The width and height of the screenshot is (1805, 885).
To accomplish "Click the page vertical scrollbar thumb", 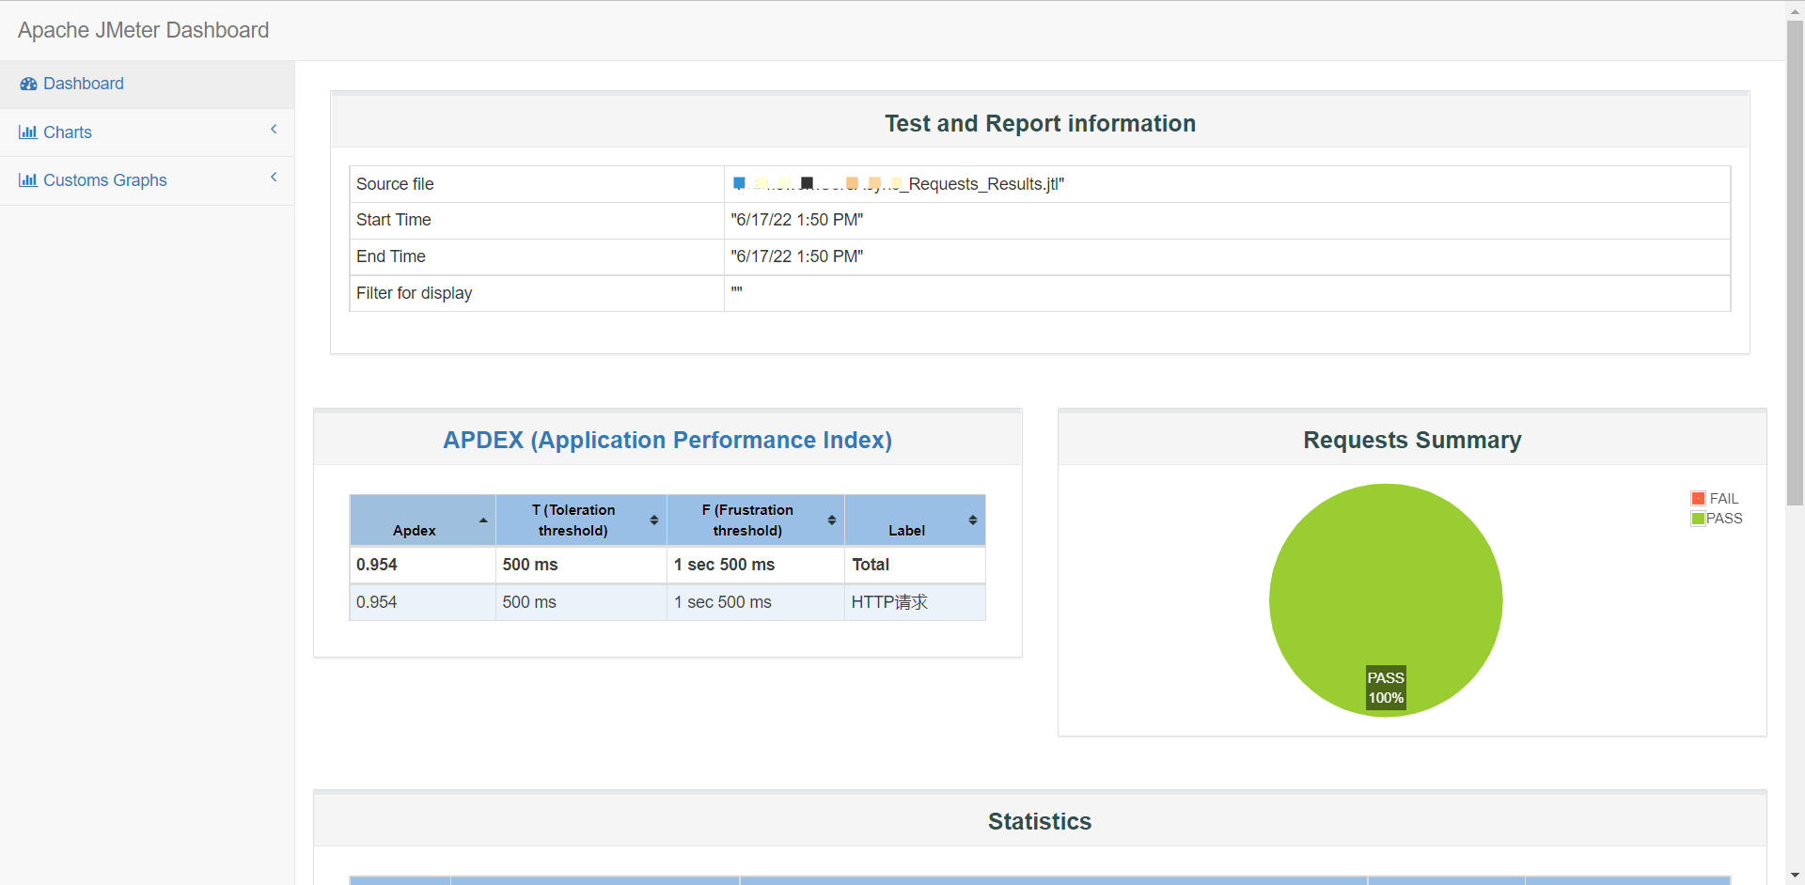I will pyautogui.click(x=1795, y=263).
